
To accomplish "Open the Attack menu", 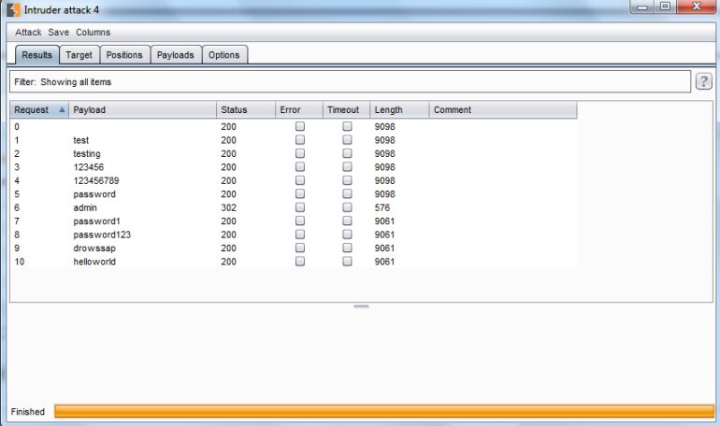I will (x=28, y=32).
